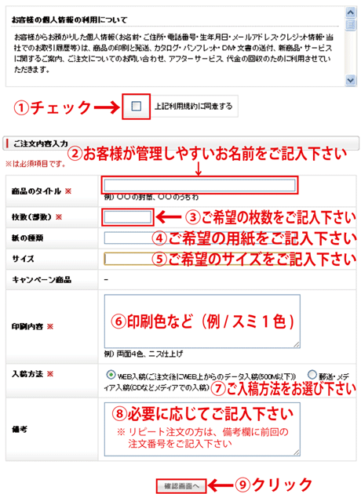The height and width of the screenshot is (494, 361).
Task: Click the ご注文内容入力 section header
Action: pos(181,143)
